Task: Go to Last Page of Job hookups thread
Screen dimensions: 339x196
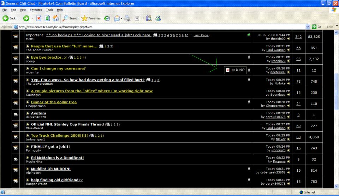Action: (x=201, y=35)
